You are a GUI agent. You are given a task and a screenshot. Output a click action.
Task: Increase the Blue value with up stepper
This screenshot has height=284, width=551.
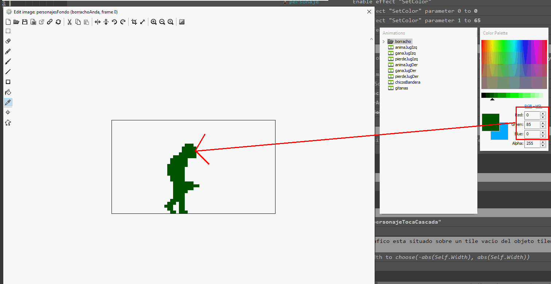pos(543,132)
